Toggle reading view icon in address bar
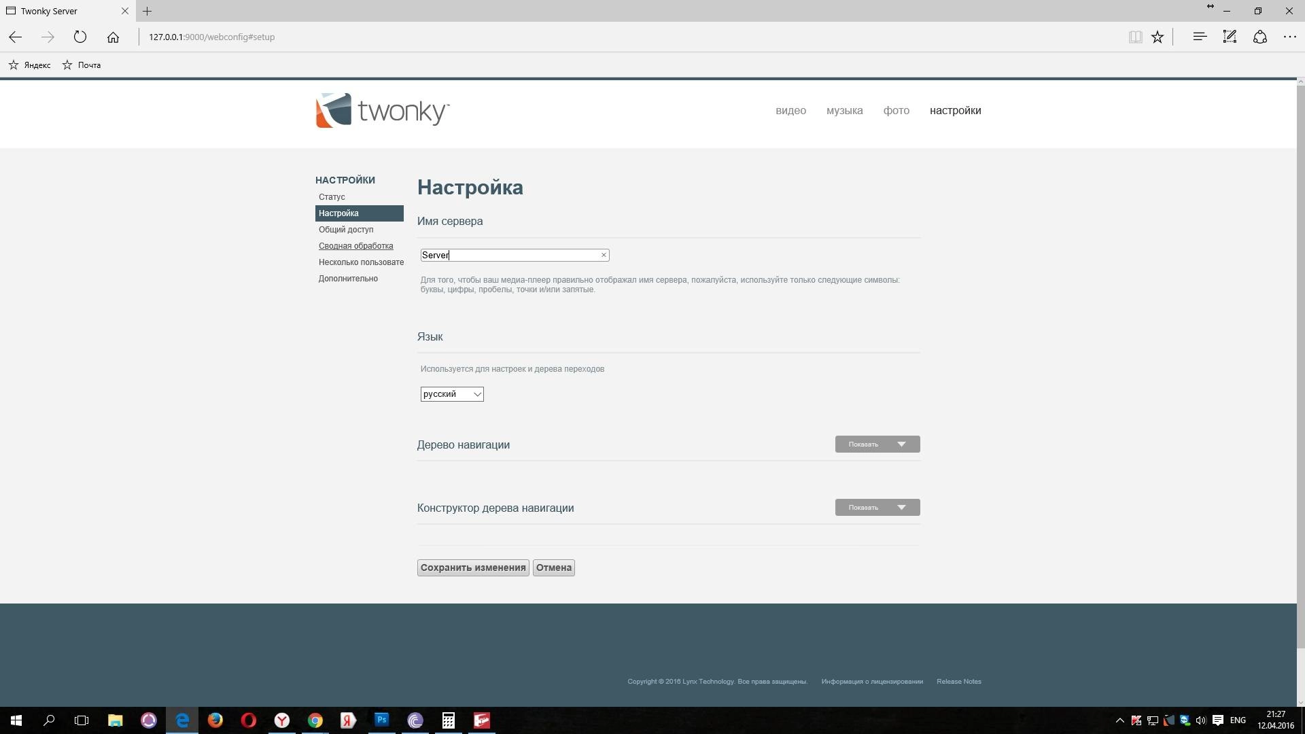The image size is (1305, 734). tap(1135, 37)
